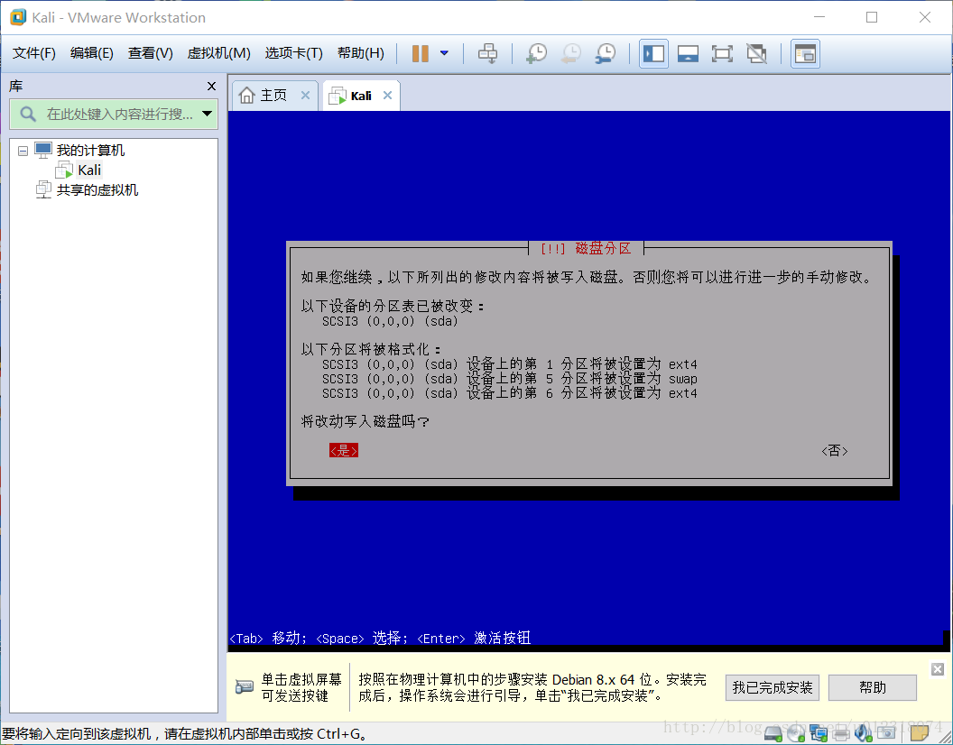Open the power options dropdown arrow

pos(444,53)
